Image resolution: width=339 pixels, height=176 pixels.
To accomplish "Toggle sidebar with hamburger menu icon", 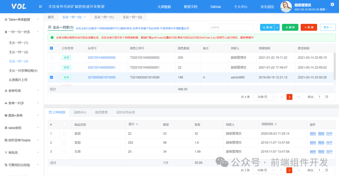I will pyautogui.click(x=40, y=7).
